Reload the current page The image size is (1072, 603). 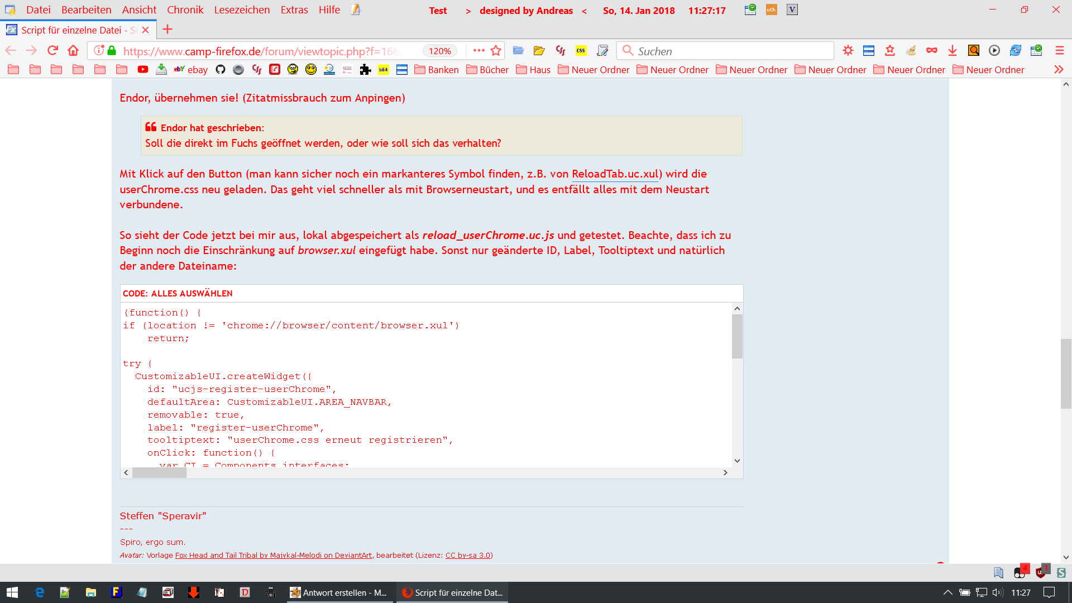[52, 51]
